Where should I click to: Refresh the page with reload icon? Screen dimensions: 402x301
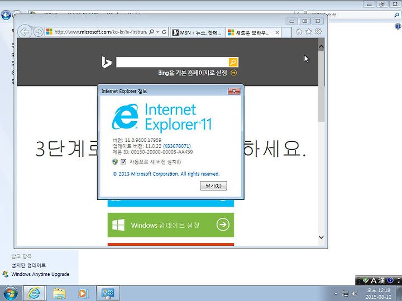(x=164, y=32)
